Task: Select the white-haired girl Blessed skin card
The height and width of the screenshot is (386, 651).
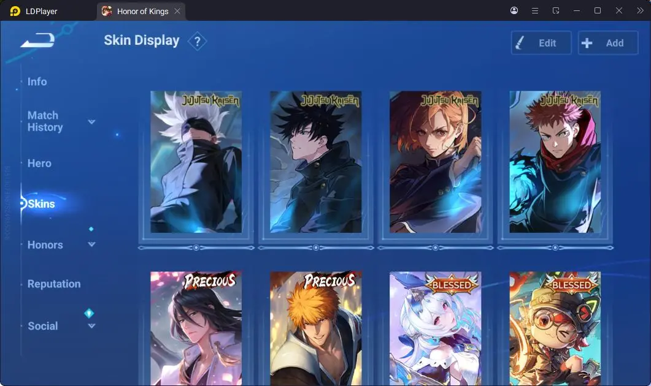Action: click(435, 328)
